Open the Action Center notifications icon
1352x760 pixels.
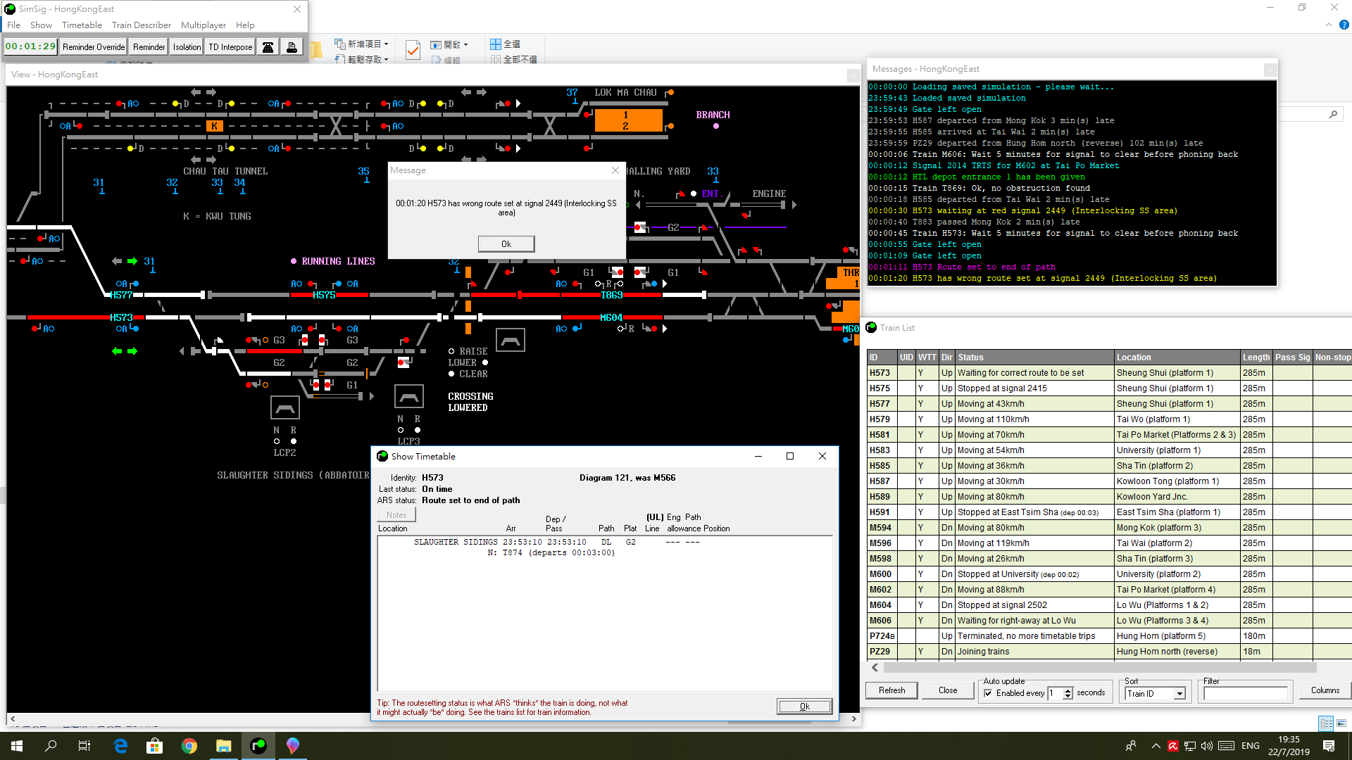click(1329, 746)
